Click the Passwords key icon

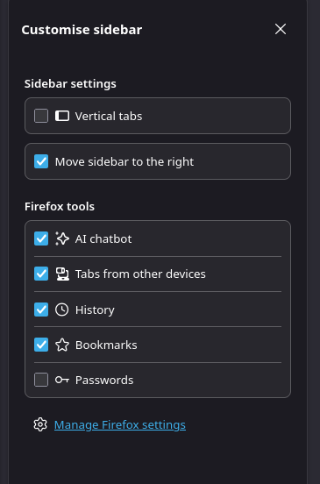62,380
